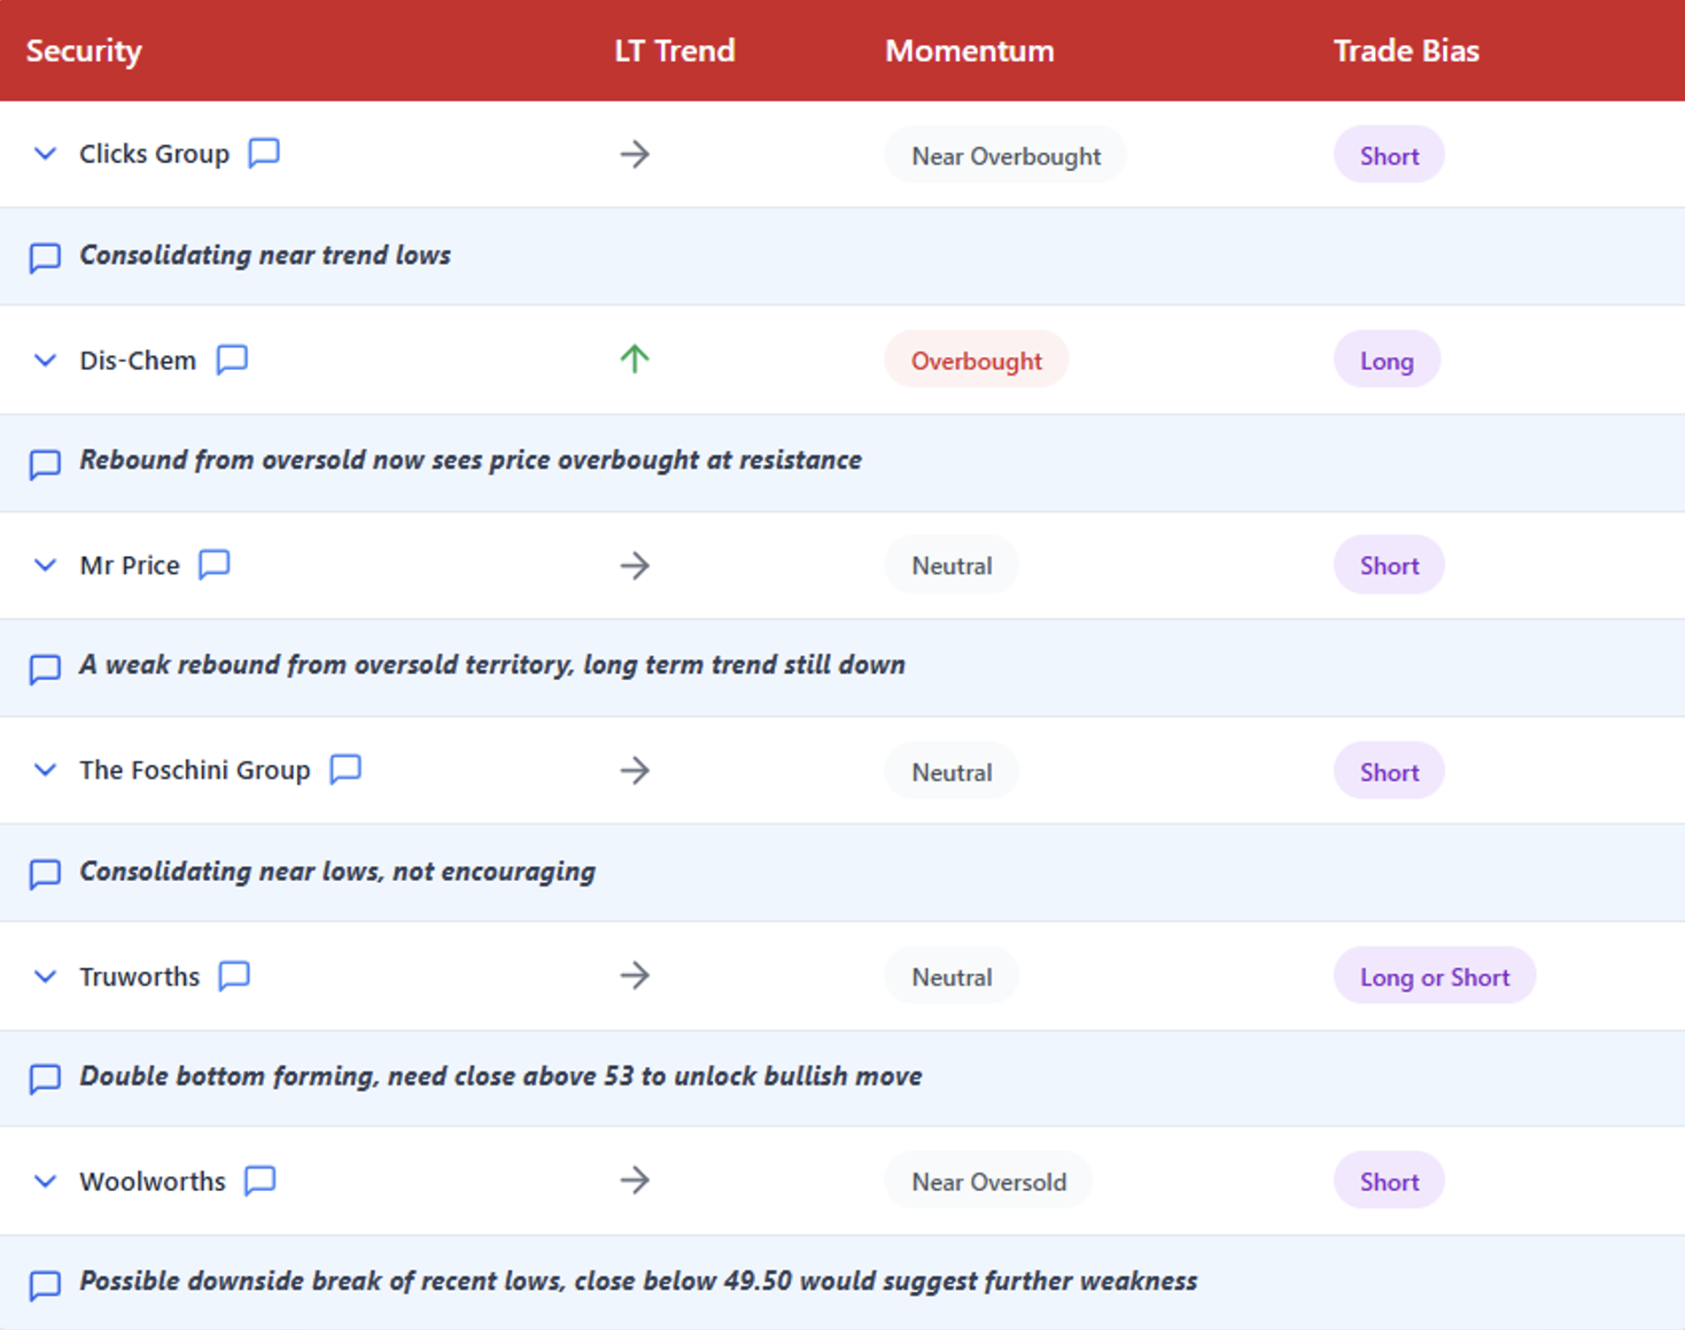Click the green up arrow for Dis-Chem

point(634,360)
